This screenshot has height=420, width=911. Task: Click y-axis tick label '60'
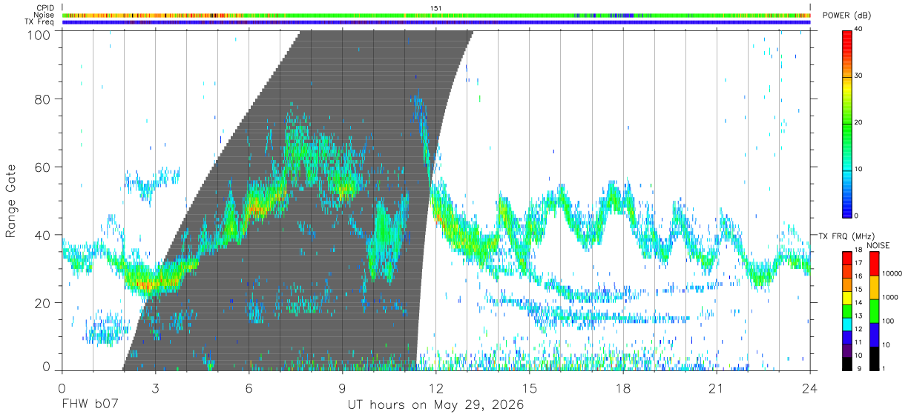click(42, 167)
